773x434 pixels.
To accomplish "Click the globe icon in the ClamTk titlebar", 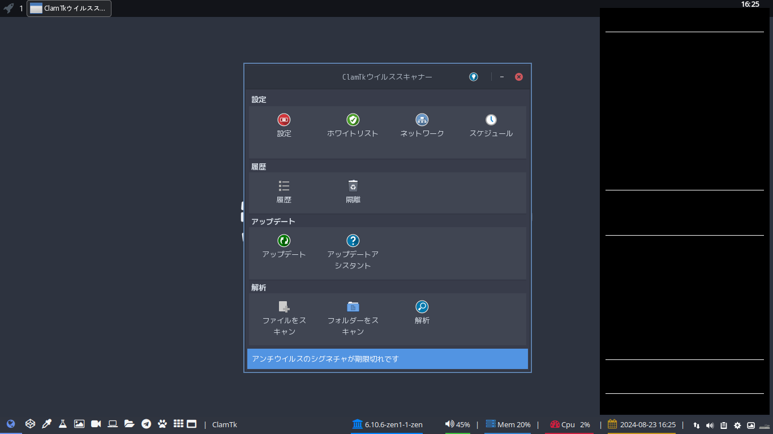I will (x=473, y=76).
